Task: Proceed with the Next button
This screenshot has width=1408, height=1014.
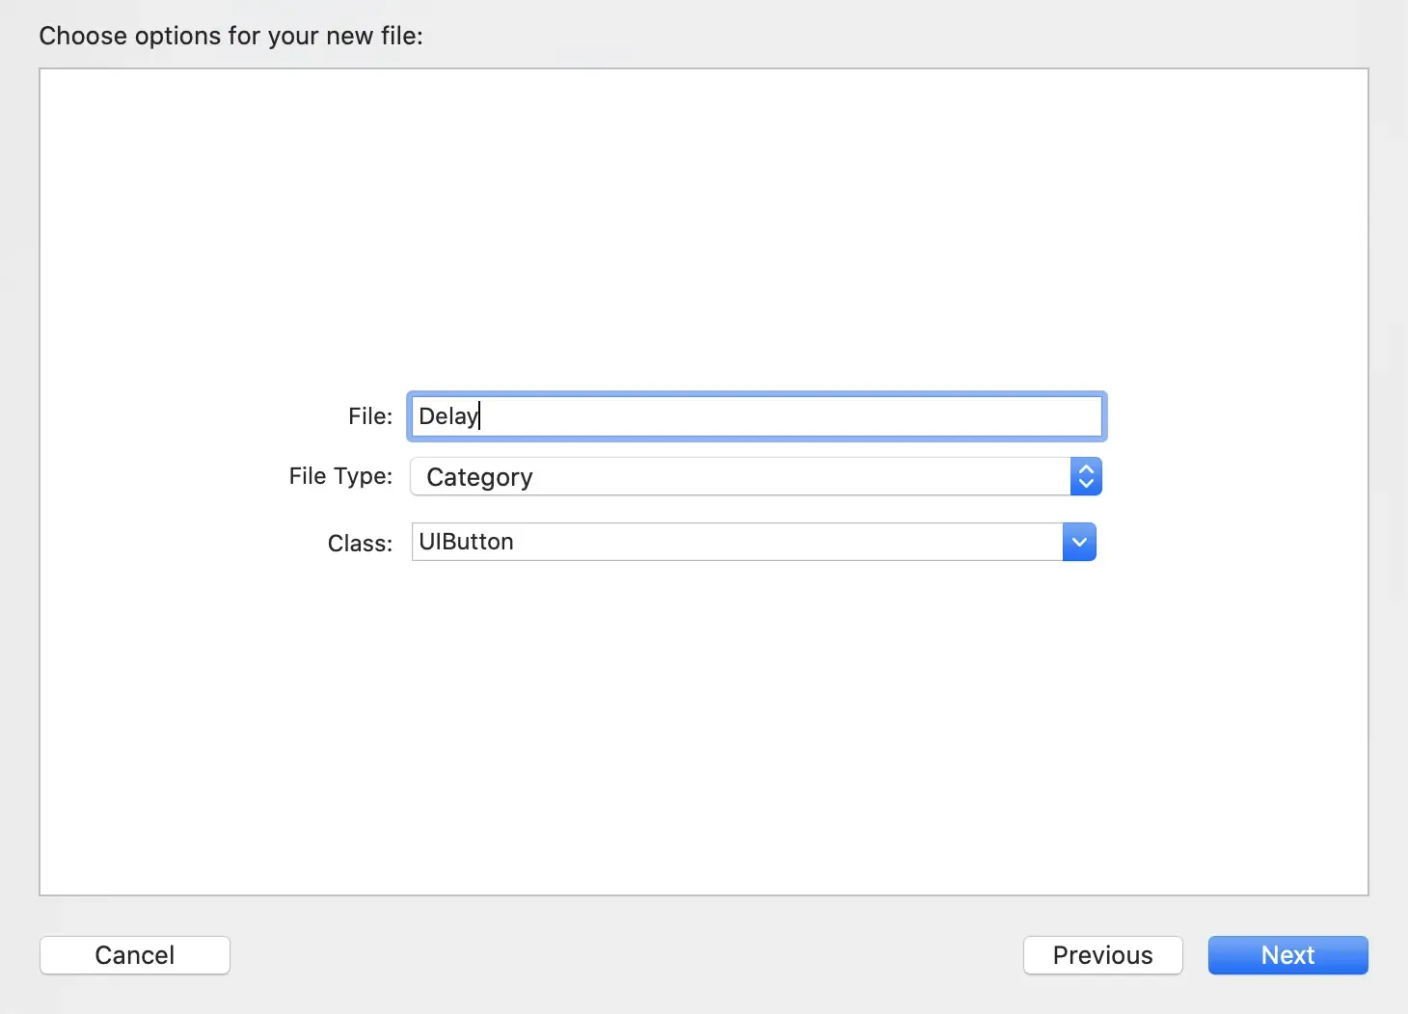Action: (1287, 955)
